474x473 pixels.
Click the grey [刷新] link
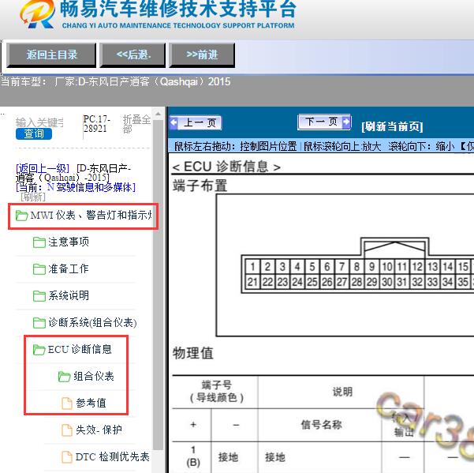point(33,197)
